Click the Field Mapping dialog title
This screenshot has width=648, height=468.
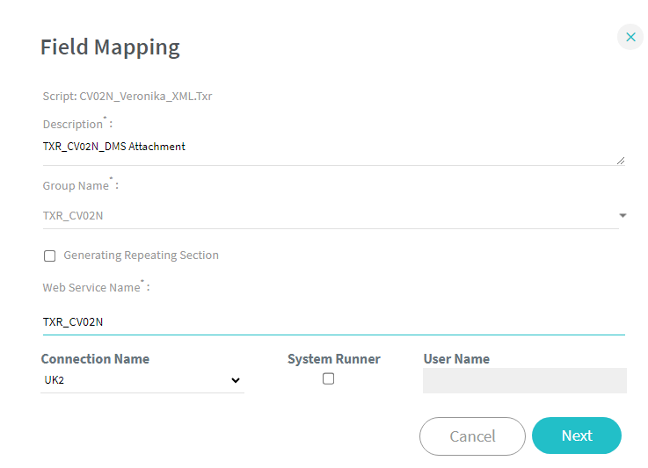110,47
